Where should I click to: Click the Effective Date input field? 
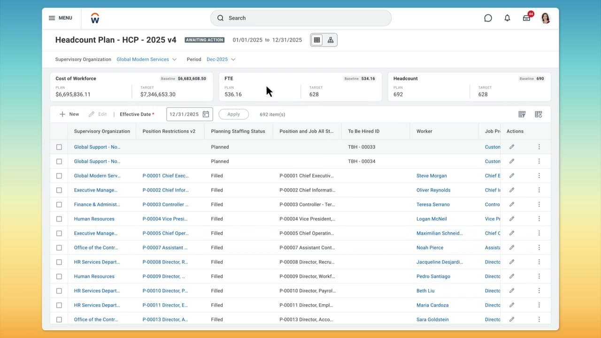pyautogui.click(x=190, y=114)
